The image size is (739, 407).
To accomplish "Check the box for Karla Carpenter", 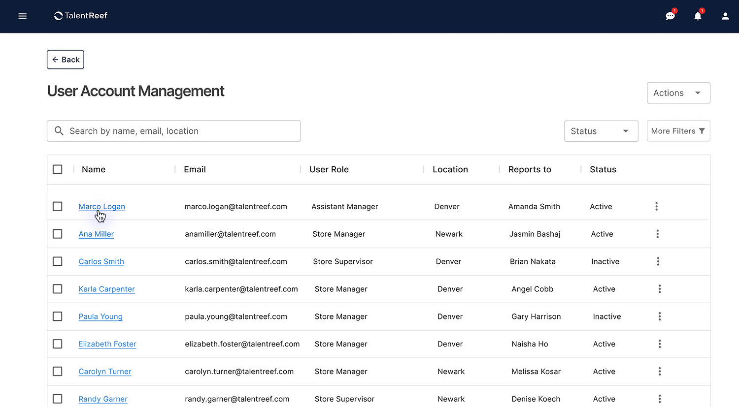I will 58,289.
